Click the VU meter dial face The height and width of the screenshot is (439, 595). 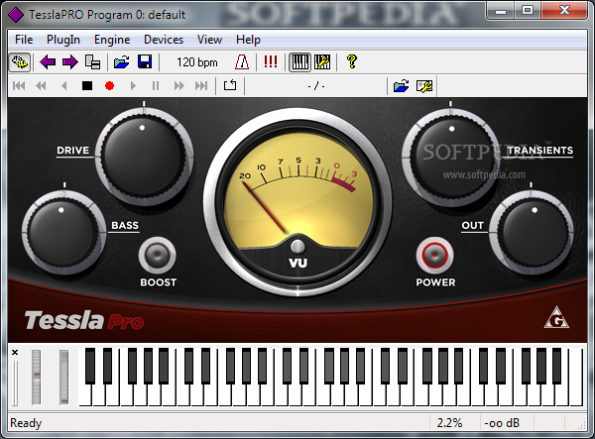[x=297, y=189]
